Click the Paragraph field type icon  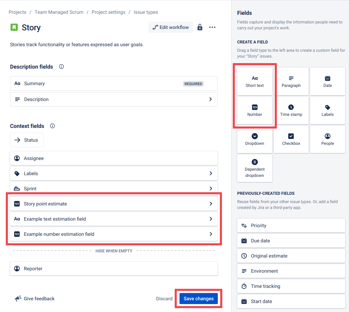(x=291, y=81)
